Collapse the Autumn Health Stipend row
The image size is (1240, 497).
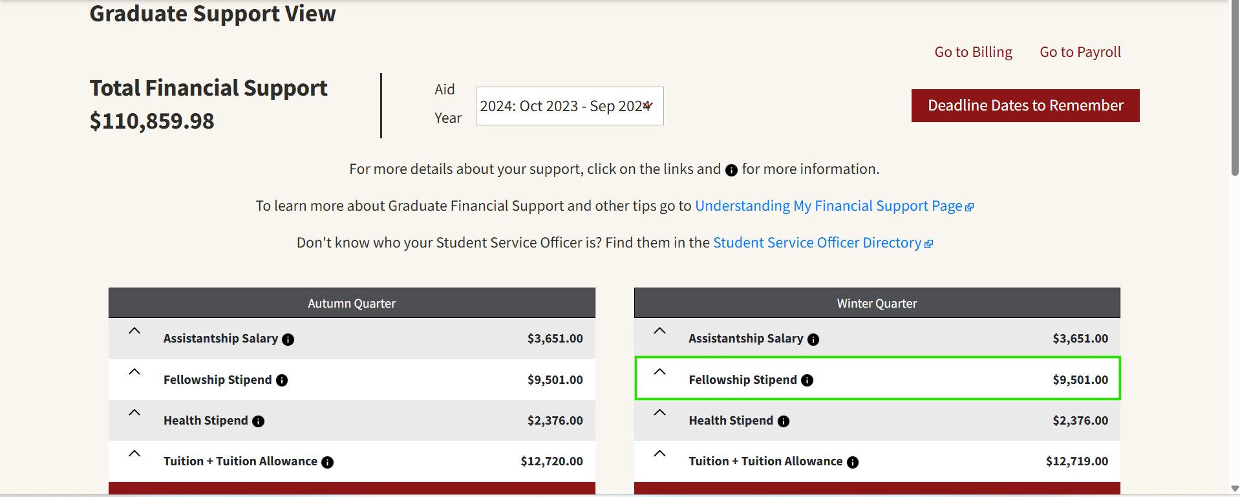click(134, 412)
